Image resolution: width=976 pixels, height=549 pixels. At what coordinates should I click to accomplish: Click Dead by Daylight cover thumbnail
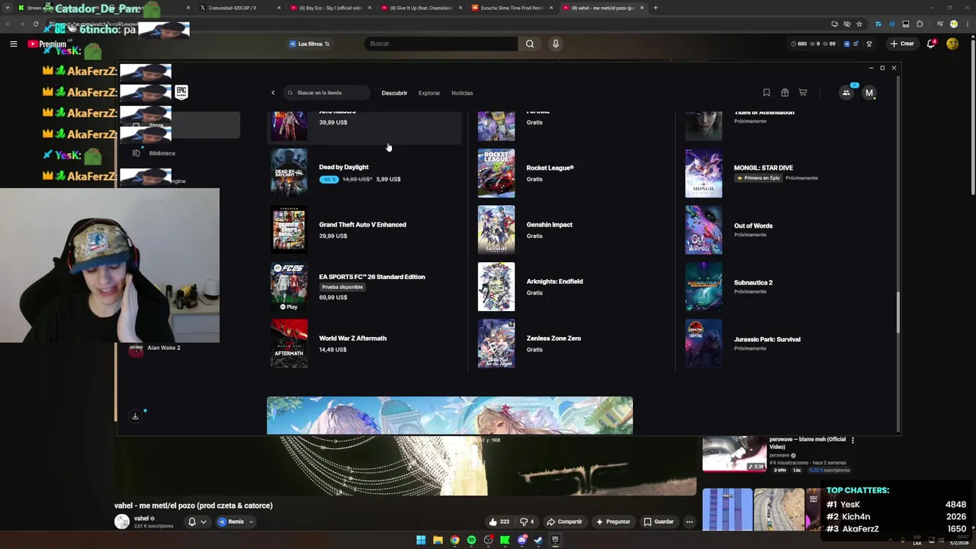click(x=289, y=173)
